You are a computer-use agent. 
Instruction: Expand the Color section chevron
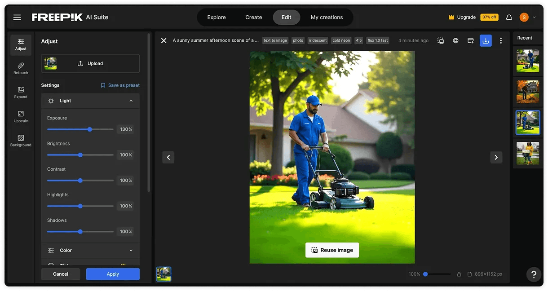click(x=131, y=250)
